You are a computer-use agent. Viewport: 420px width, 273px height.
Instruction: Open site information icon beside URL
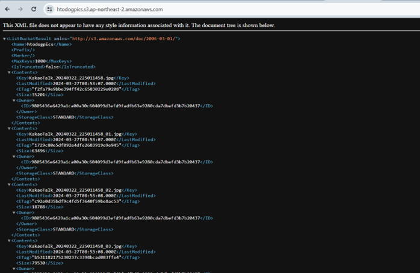point(49,10)
